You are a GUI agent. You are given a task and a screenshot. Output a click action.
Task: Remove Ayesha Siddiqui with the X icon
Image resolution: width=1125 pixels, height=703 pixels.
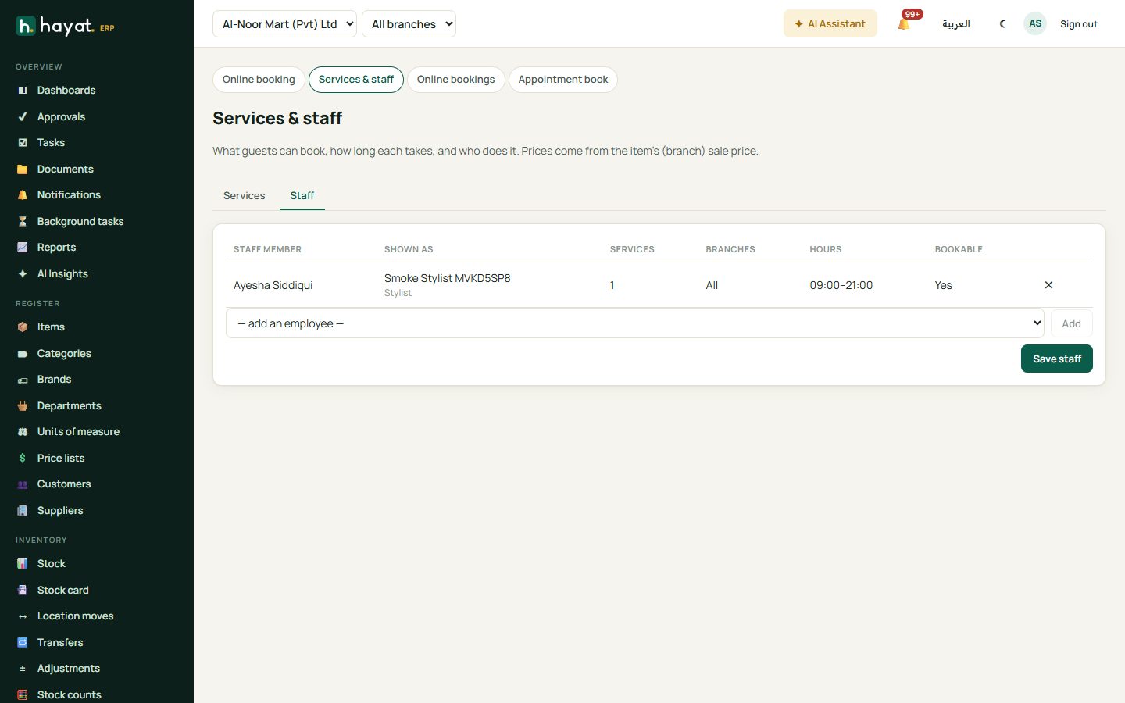pyautogui.click(x=1048, y=285)
